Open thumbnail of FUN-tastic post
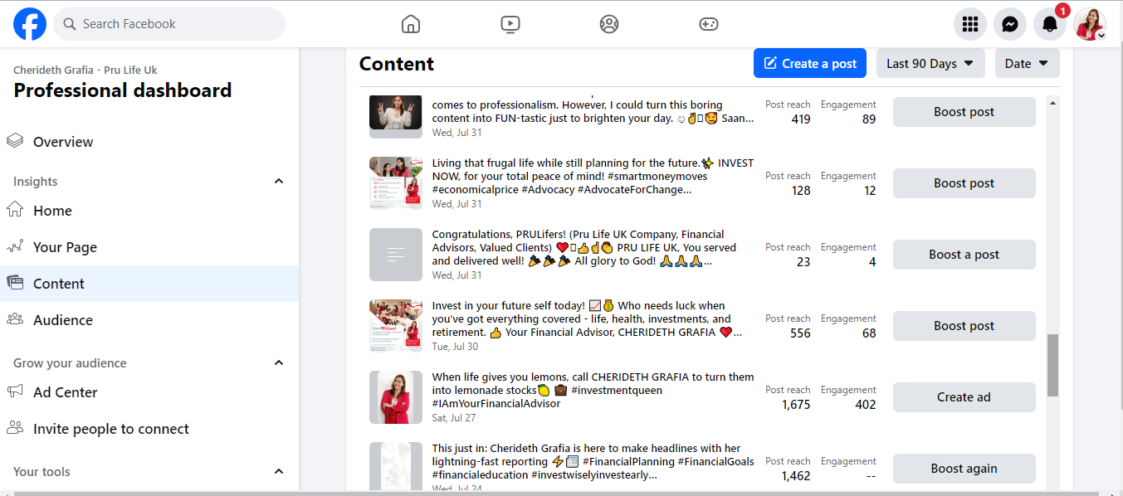This screenshot has height=496, width=1123. [396, 117]
